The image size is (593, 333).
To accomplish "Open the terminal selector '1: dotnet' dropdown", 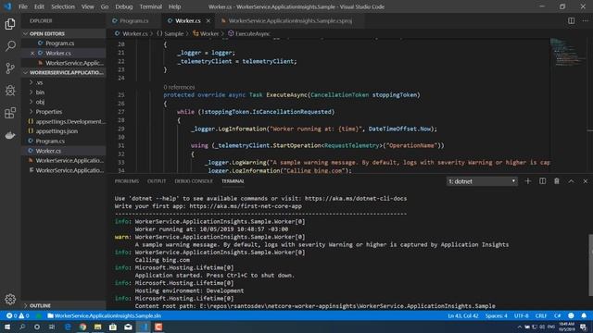I will pos(482,181).
